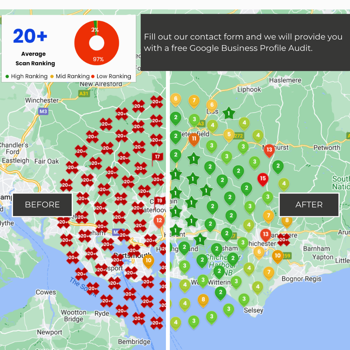Click the A31 road badge
The image size is (350, 350).
[84, 93]
